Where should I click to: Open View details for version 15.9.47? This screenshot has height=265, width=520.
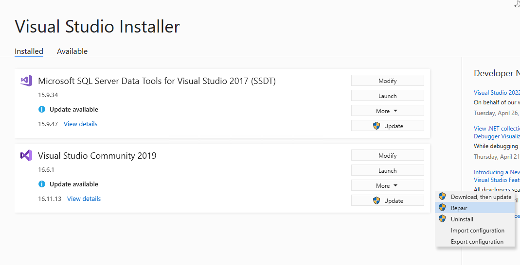point(80,124)
